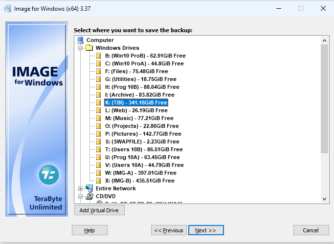334x244 pixels.
Task: Go back with << Previous
Action: click(x=169, y=230)
